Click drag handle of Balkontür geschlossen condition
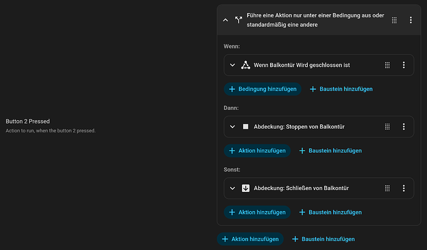The height and width of the screenshot is (250, 427). coord(387,65)
